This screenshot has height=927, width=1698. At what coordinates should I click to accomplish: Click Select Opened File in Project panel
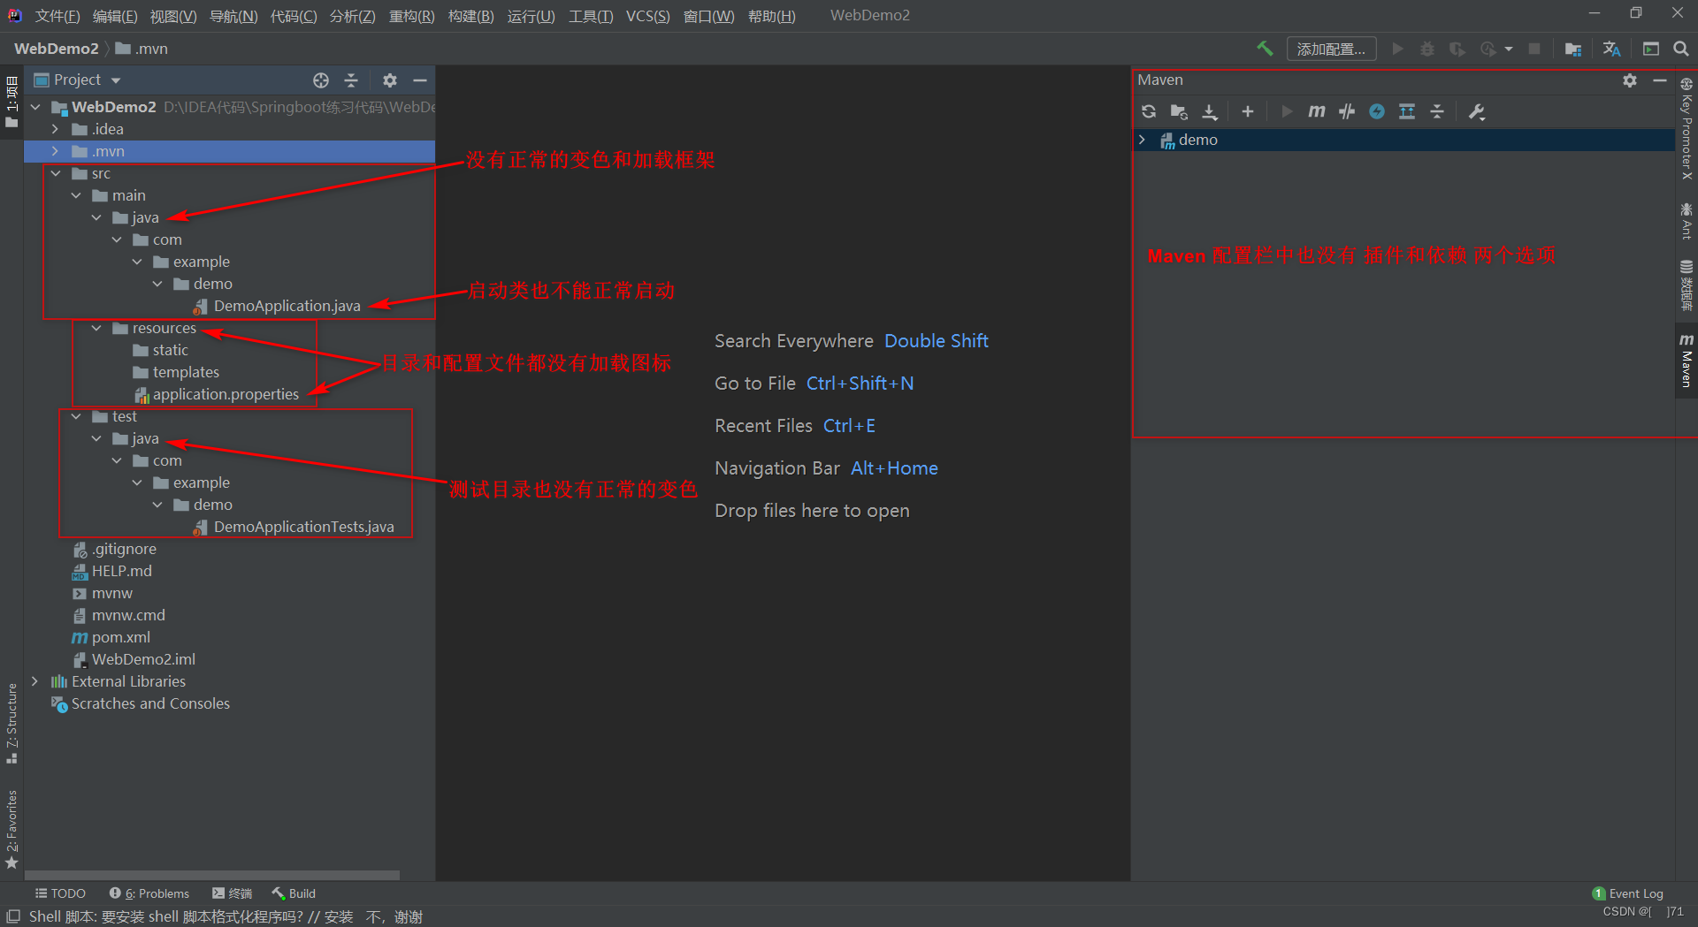pos(320,80)
